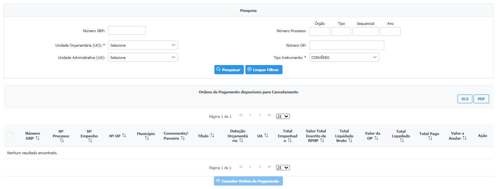The image size is (503, 189).
Task: Open Tipo Instrumento CONVÊNIO dropdown
Action: (344, 57)
